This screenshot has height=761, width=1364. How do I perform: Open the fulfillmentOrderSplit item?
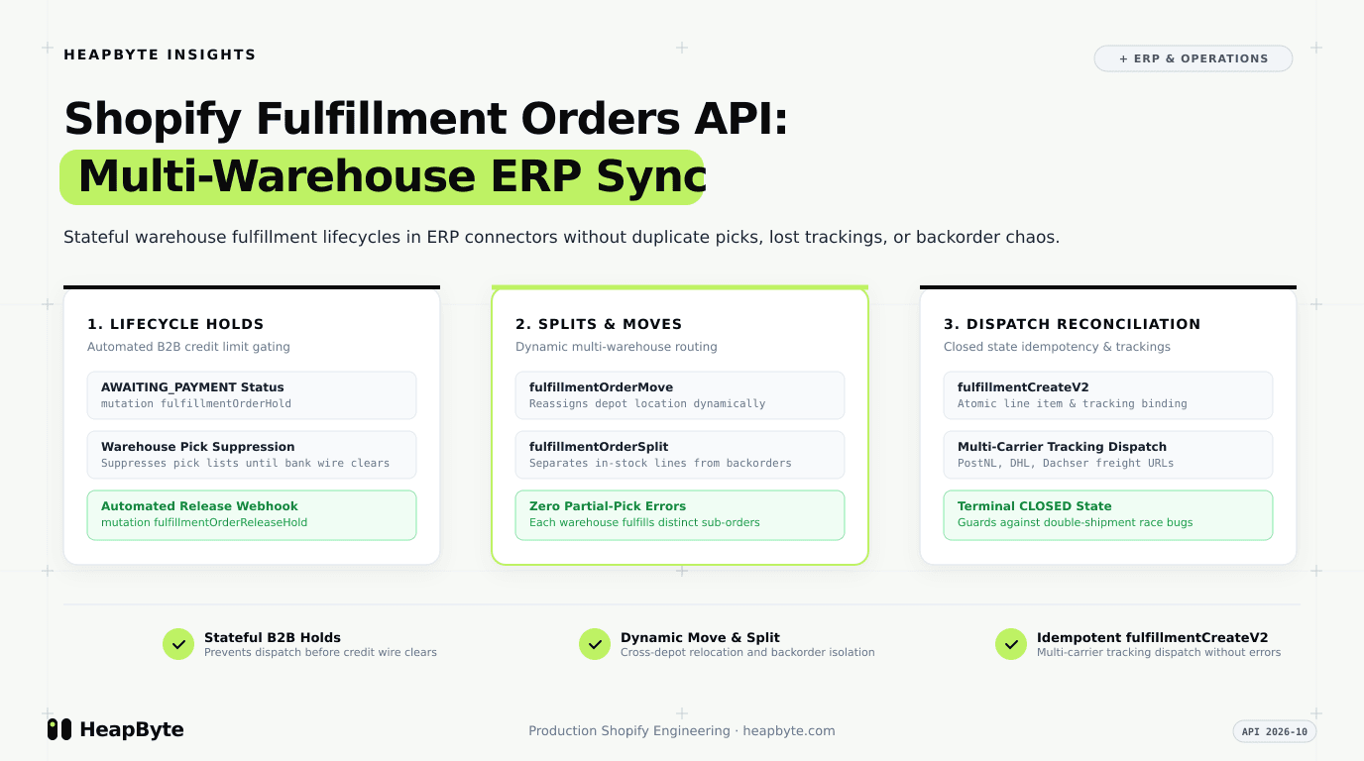coord(680,455)
